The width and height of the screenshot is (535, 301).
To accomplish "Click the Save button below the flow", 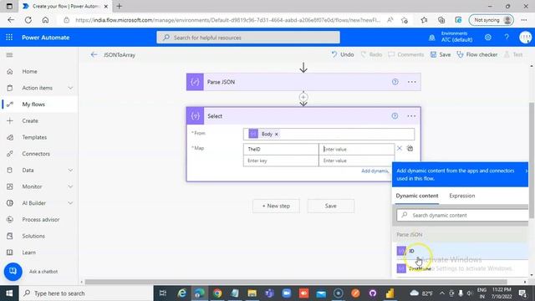I will coord(331,206).
